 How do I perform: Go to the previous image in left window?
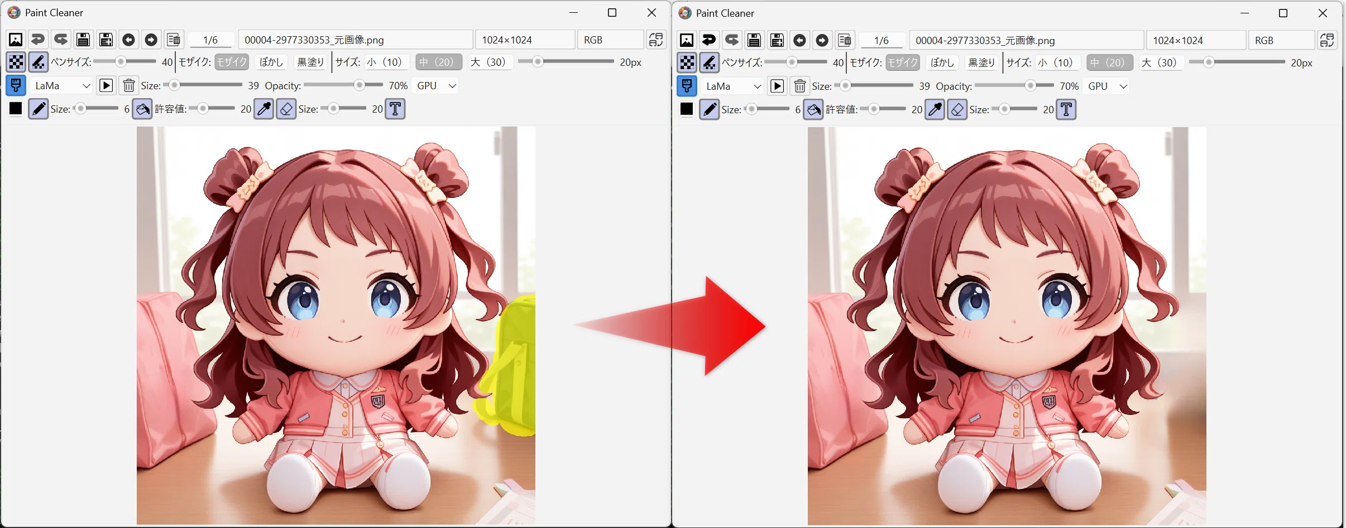point(128,40)
